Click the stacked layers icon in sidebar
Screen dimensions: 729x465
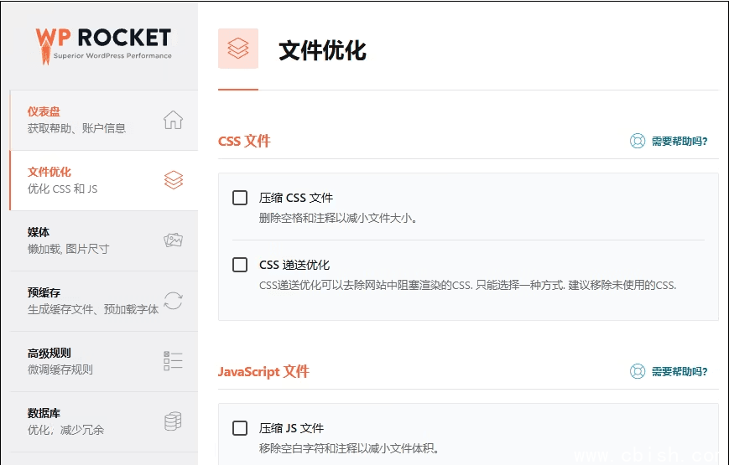pos(173,180)
